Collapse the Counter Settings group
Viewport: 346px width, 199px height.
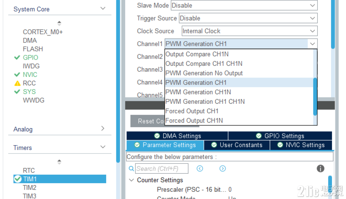(x=131, y=180)
